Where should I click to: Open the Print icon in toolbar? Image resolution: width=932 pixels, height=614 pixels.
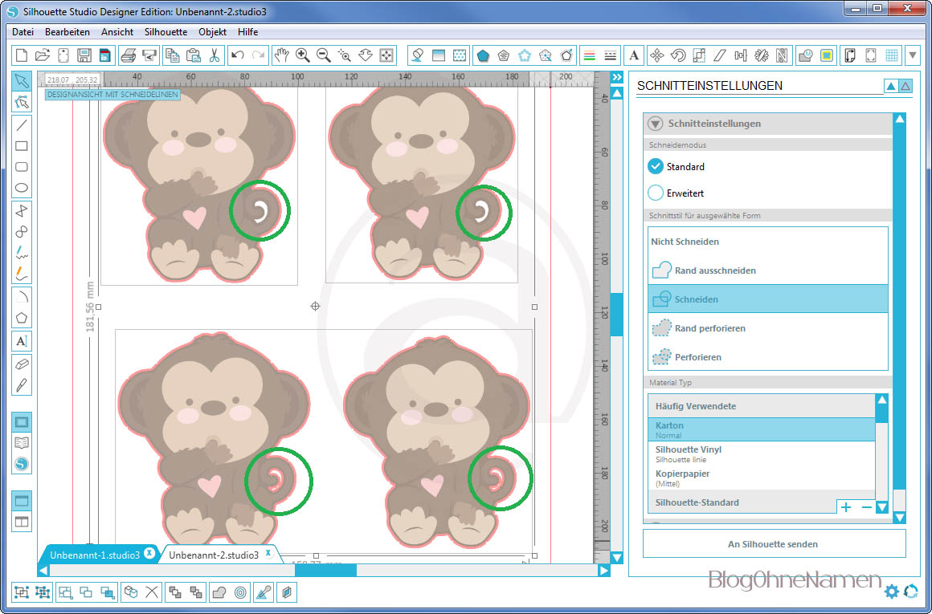click(x=128, y=55)
